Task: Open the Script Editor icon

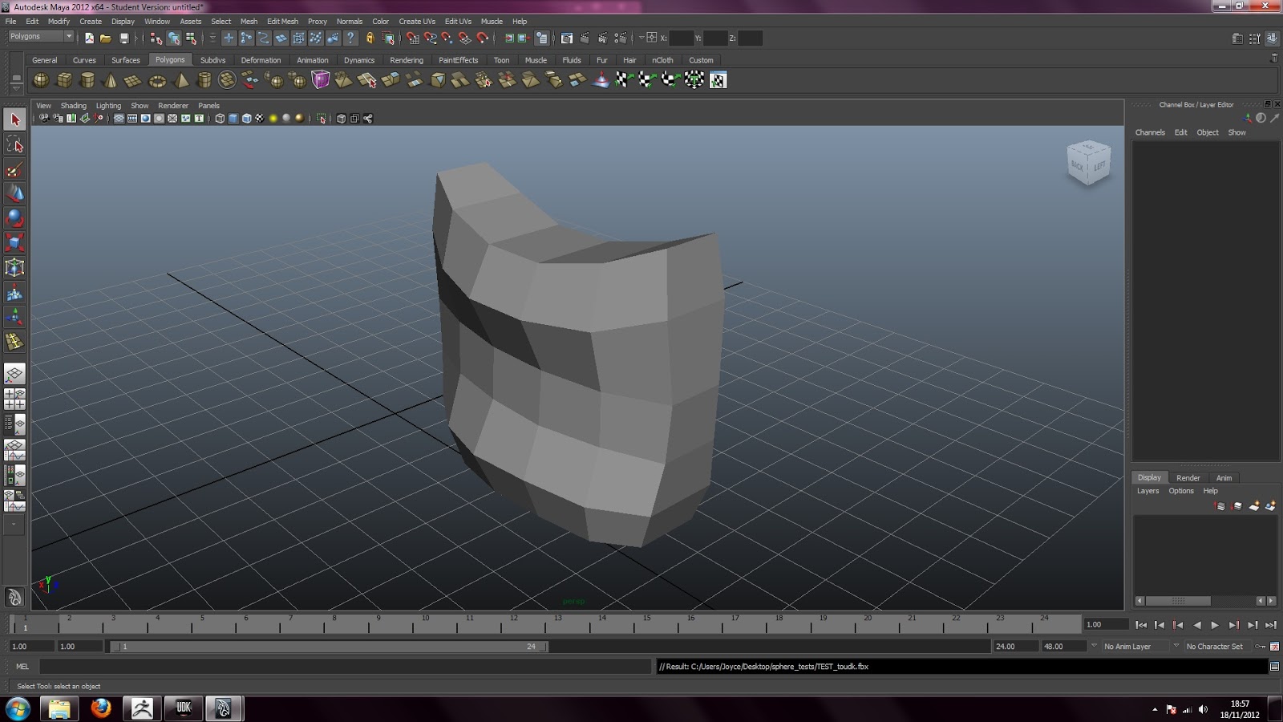Action: 1274,667
